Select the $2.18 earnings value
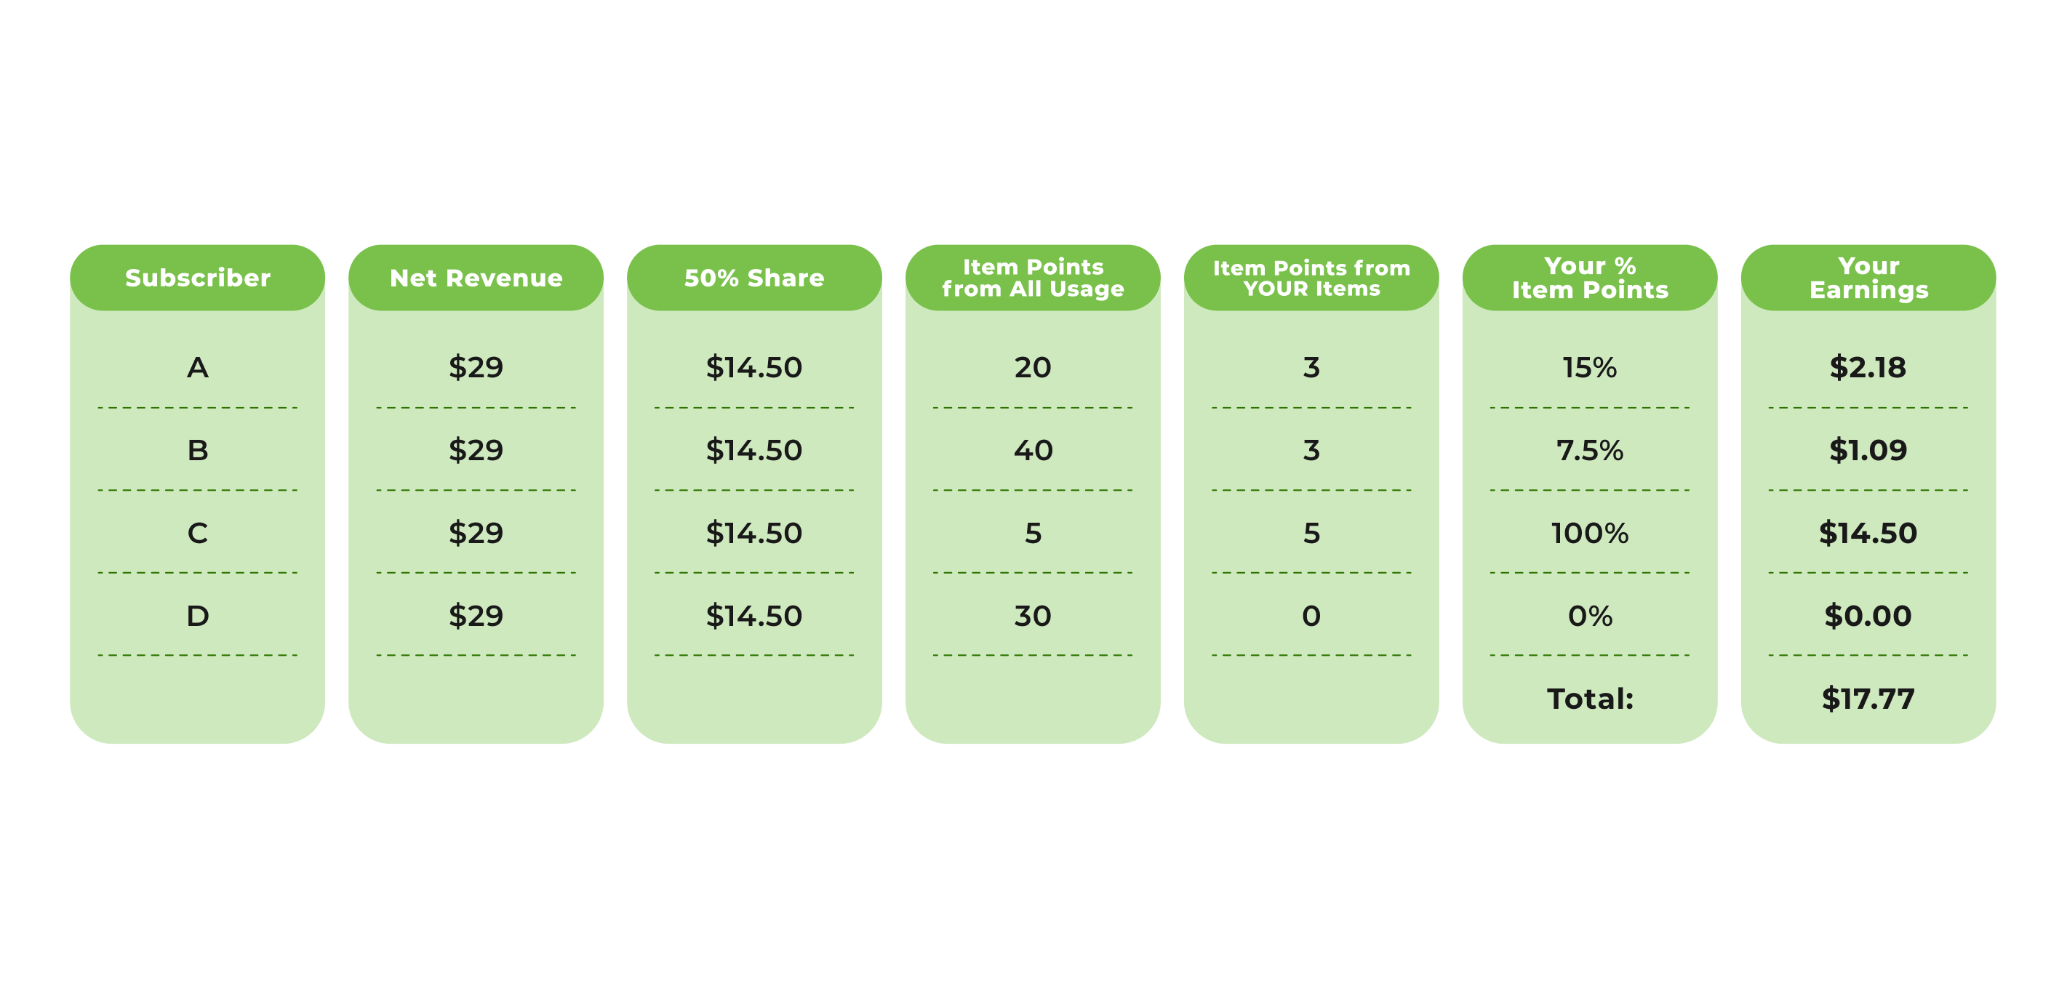 (1868, 368)
